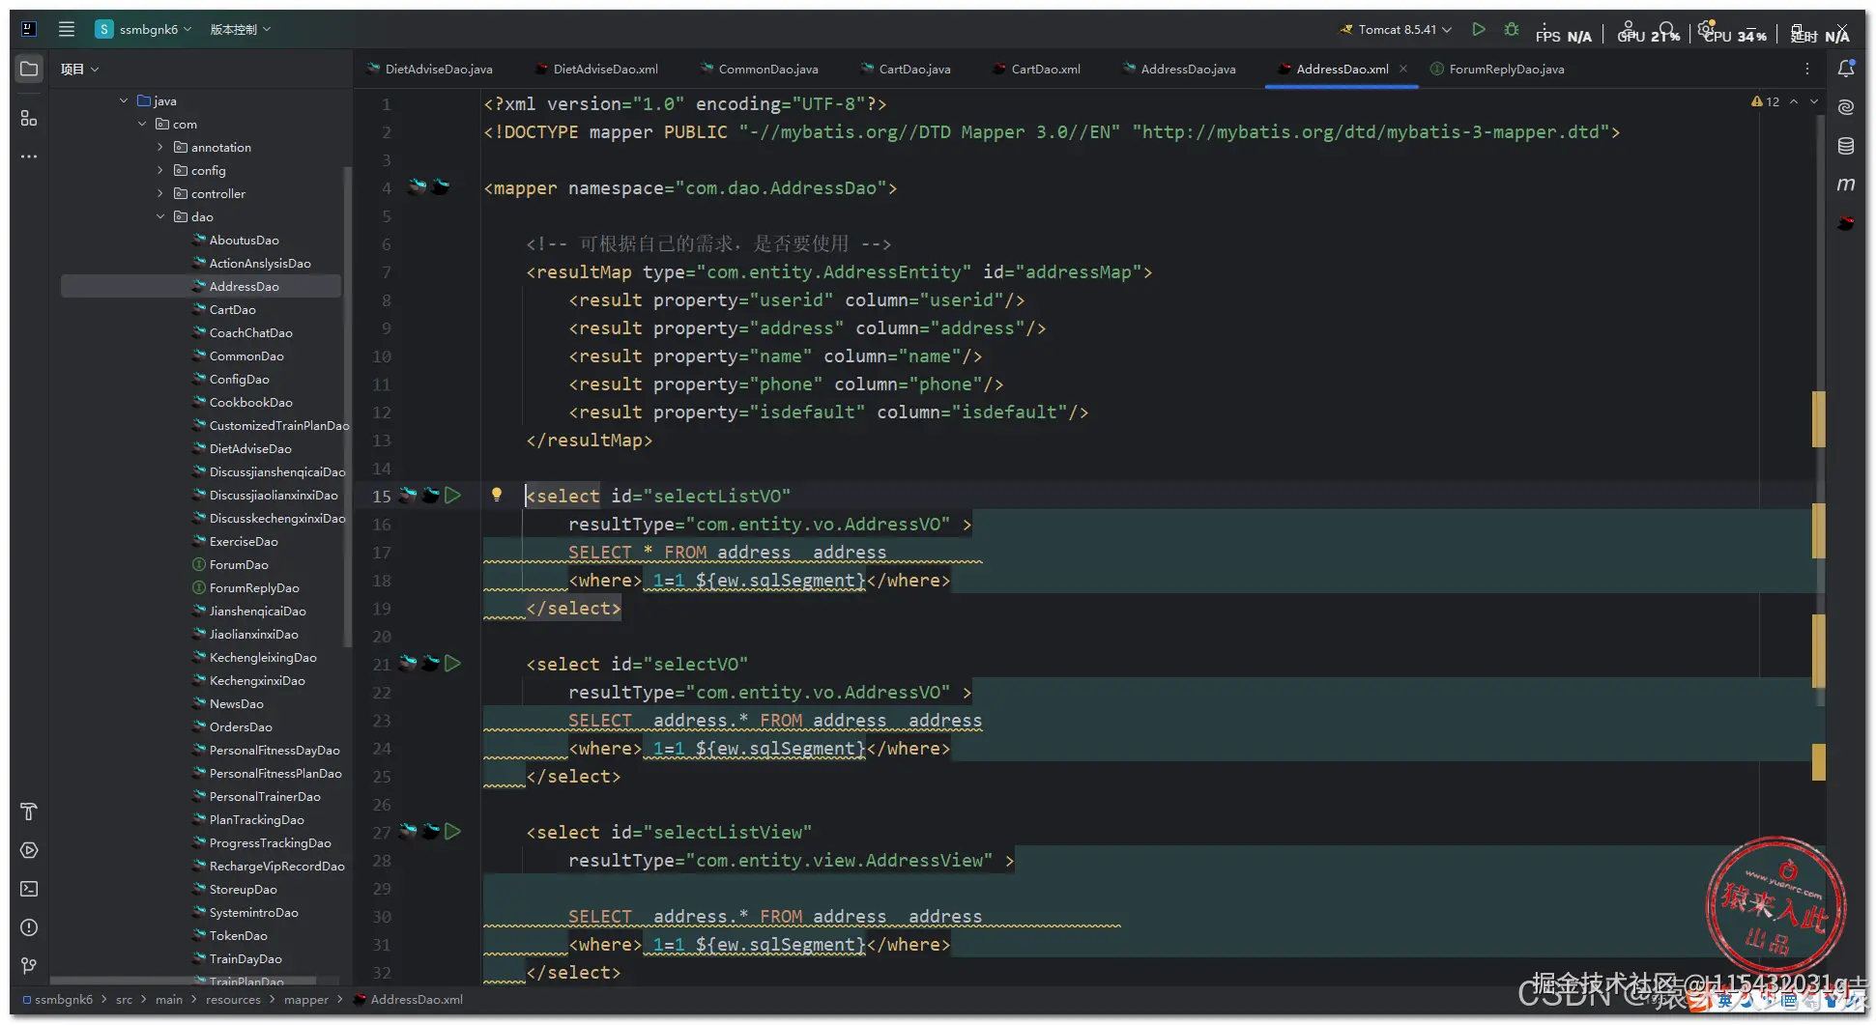This screenshot has height=1025, width=1876.
Task: Open the Notifications bell panel
Action: 1845,69
